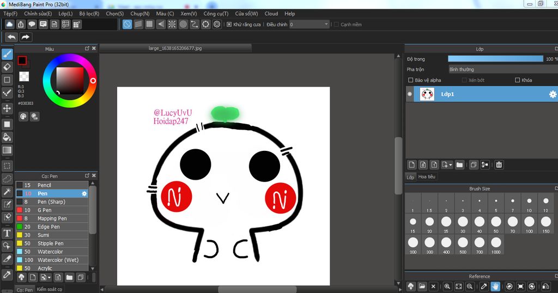The image size is (558, 293).
Task: Open the Cloud menu
Action: click(271, 14)
